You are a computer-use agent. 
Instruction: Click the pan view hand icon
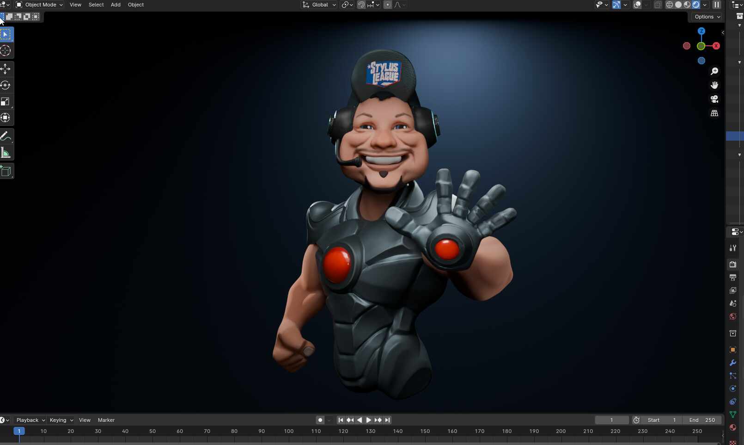pyautogui.click(x=714, y=85)
